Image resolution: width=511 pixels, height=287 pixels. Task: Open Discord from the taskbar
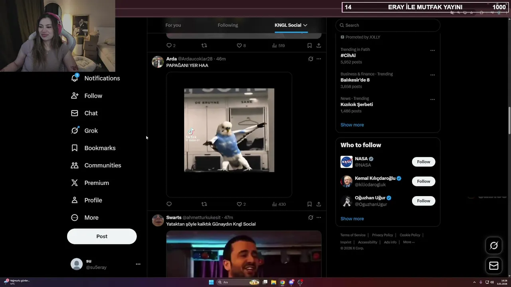pos(291,282)
